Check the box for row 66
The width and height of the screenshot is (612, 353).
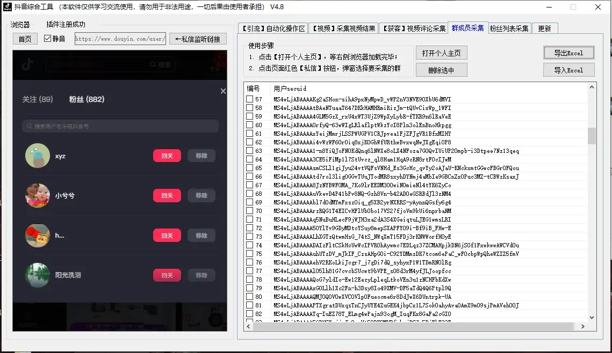coord(249,176)
